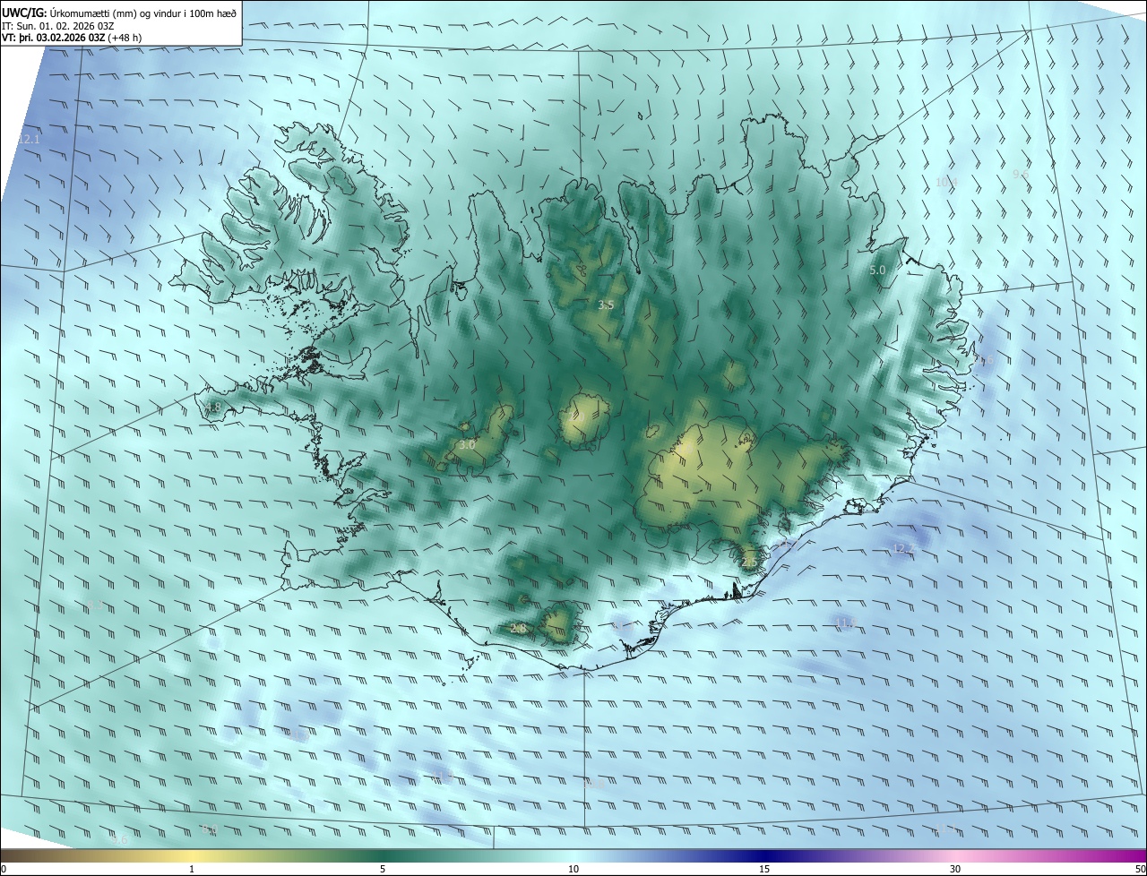Click the 3.0 value label in west Iceland
1147x876 pixels.
click(x=467, y=444)
